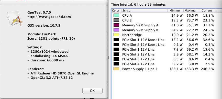Screen dimensions: 222x99
Task: Select the PCIe Slot 1 12V Boost Line name
Action: click(143, 40)
